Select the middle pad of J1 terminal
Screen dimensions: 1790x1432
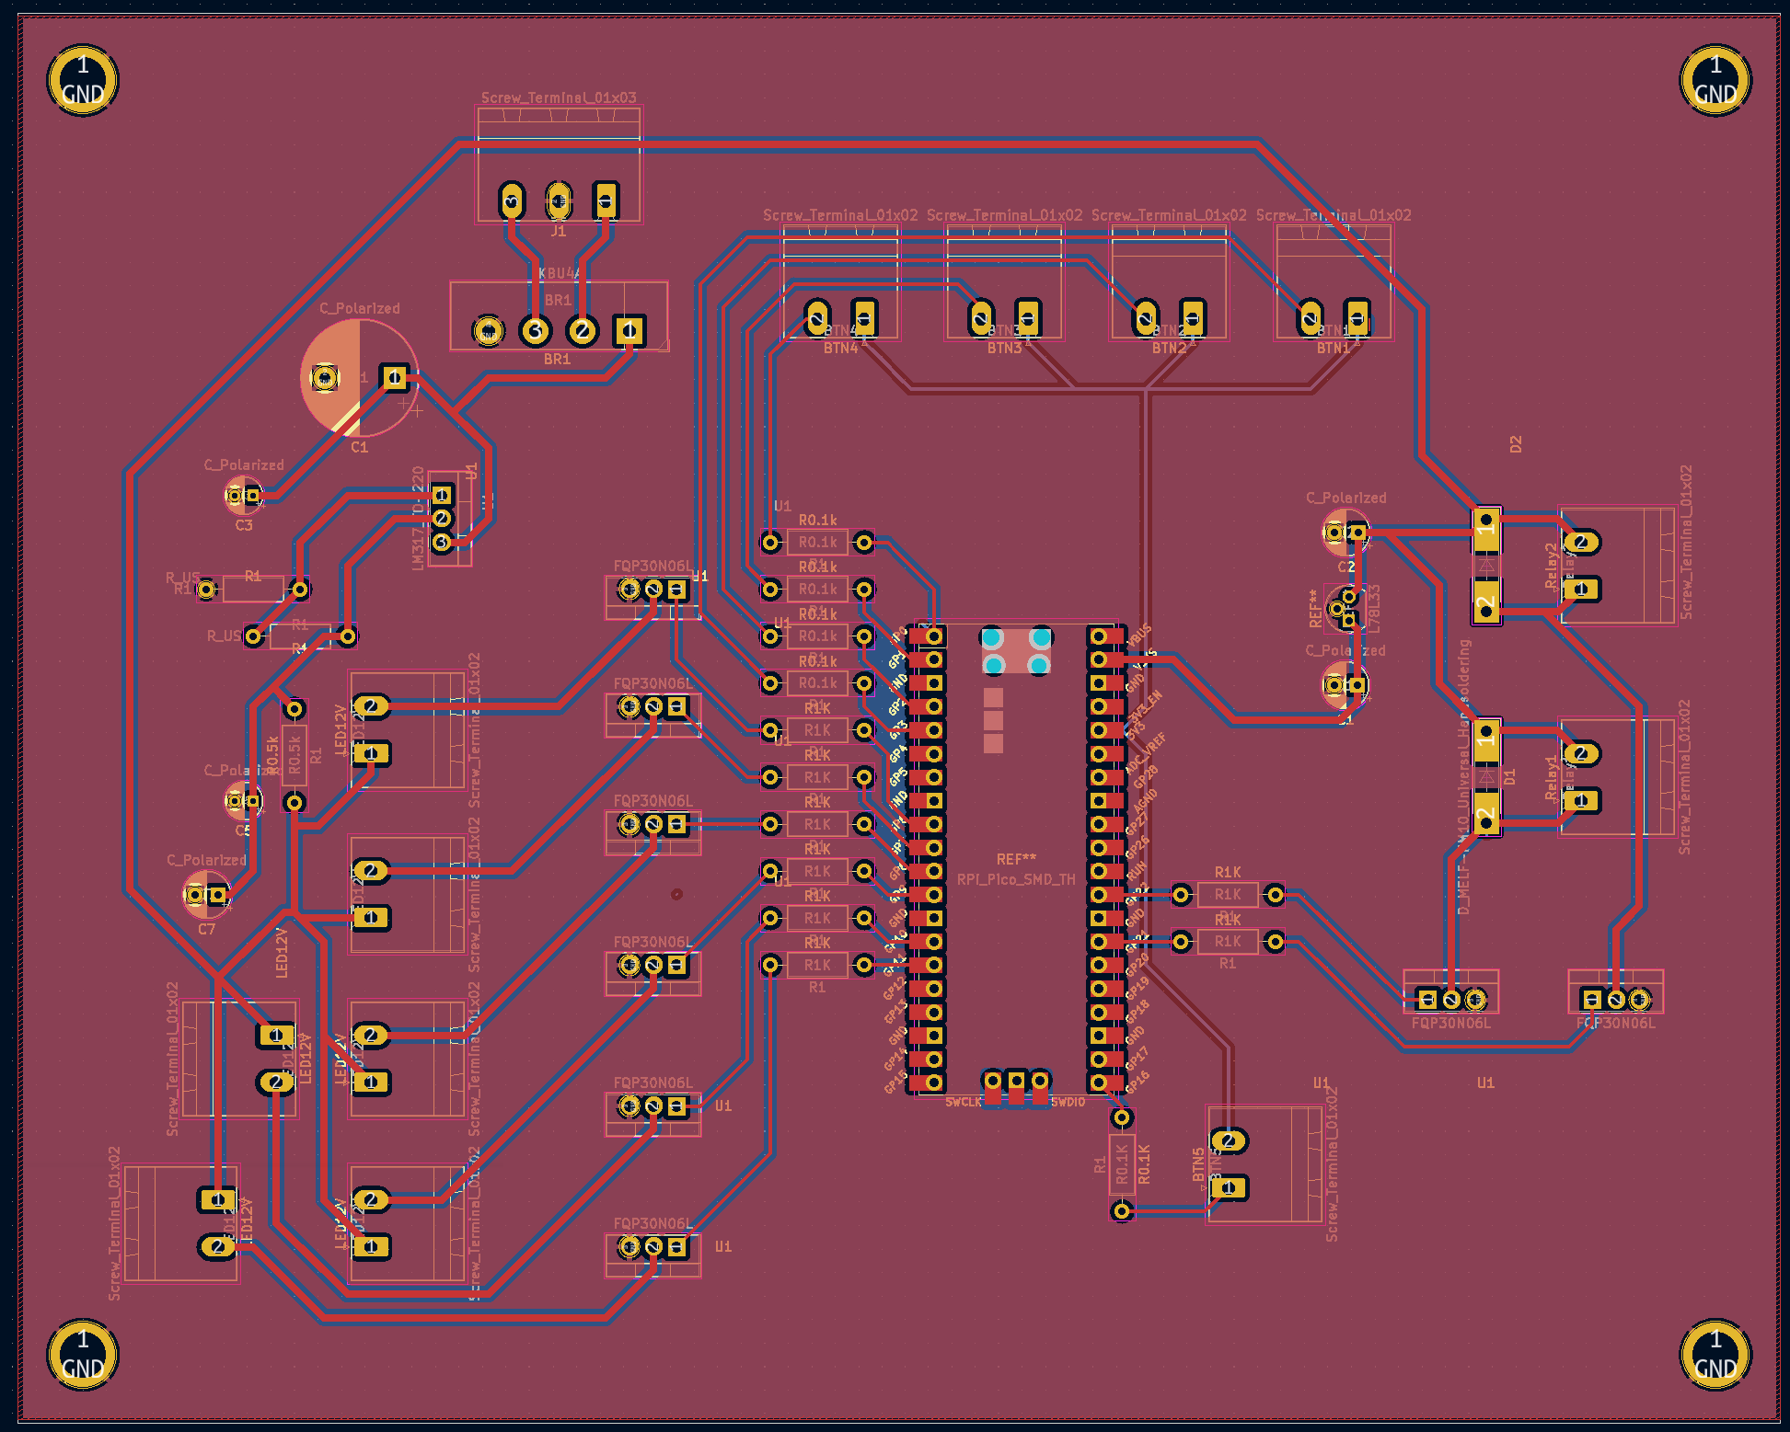coord(559,200)
